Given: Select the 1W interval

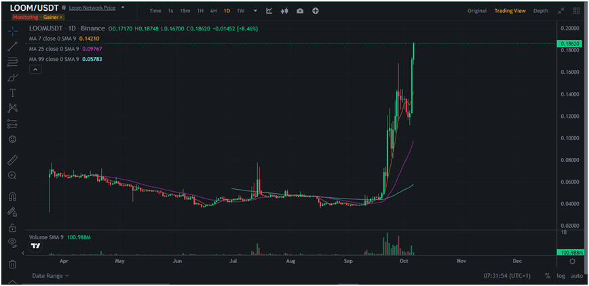Looking at the screenshot, I should 240,11.
